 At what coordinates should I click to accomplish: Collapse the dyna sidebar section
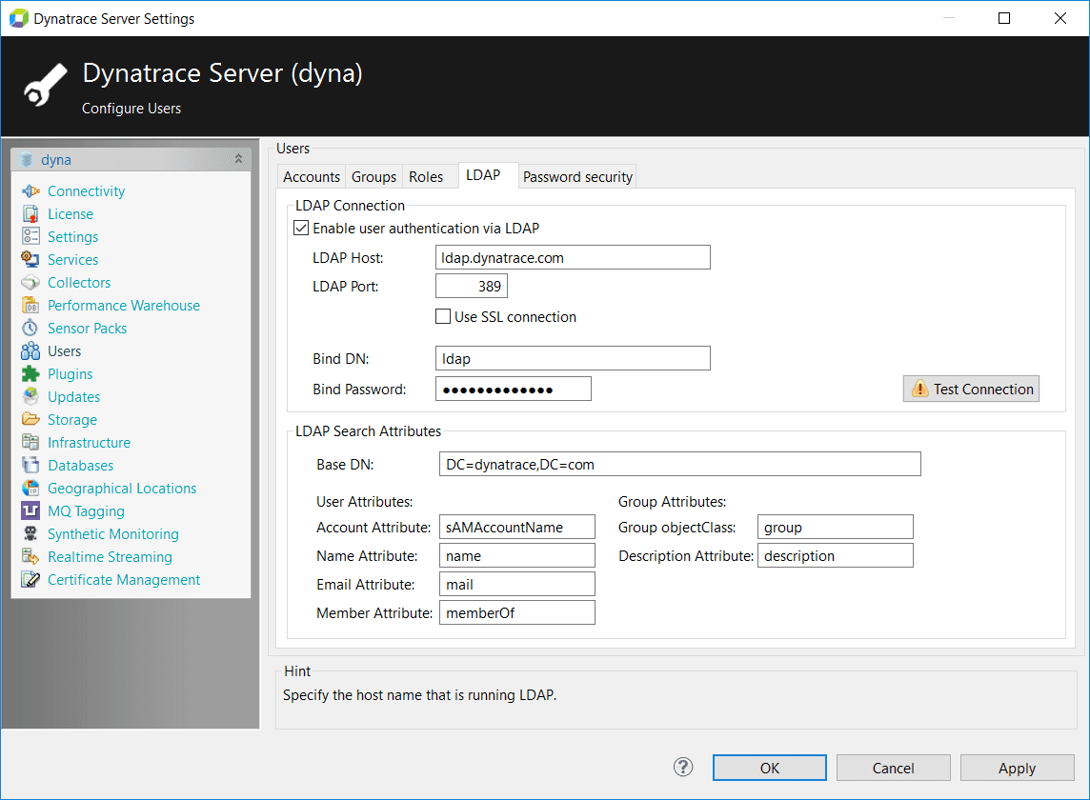(x=238, y=159)
